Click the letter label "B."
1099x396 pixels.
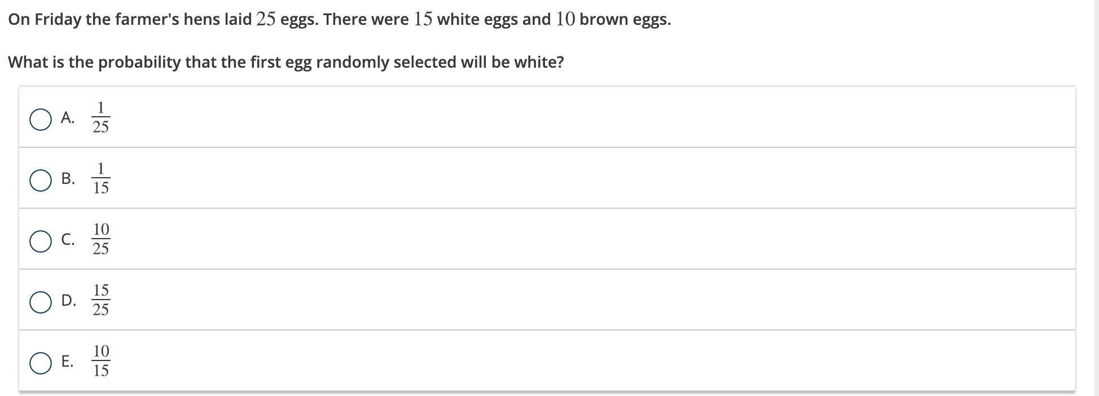(x=68, y=179)
